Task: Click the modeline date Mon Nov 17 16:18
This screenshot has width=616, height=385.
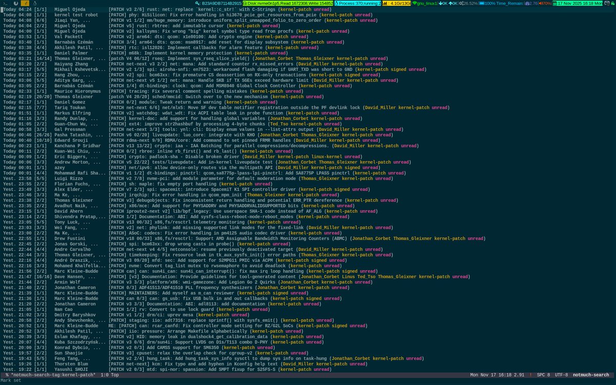Action: click(491, 375)
